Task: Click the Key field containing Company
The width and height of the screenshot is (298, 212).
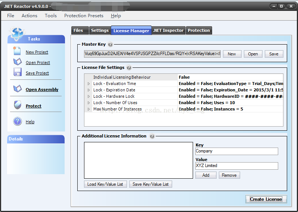Action: pyautogui.click(x=237, y=151)
